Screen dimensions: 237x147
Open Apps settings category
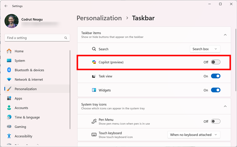click(x=37, y=98)
